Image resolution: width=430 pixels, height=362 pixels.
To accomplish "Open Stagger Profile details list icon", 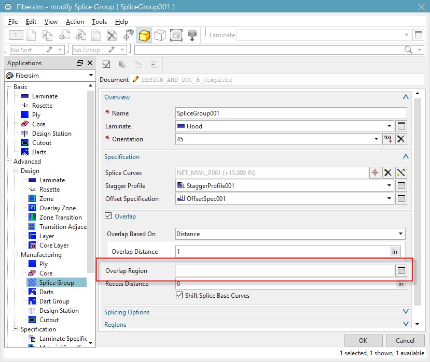I will tap(401, 186).
